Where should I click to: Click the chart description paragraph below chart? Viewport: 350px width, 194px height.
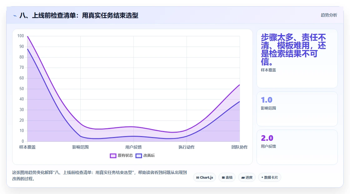[x=99, y=176]
